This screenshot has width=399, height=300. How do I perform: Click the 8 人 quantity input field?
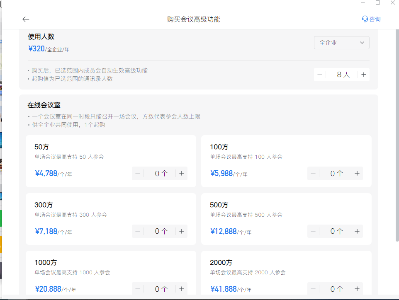[x=343, y=75]
